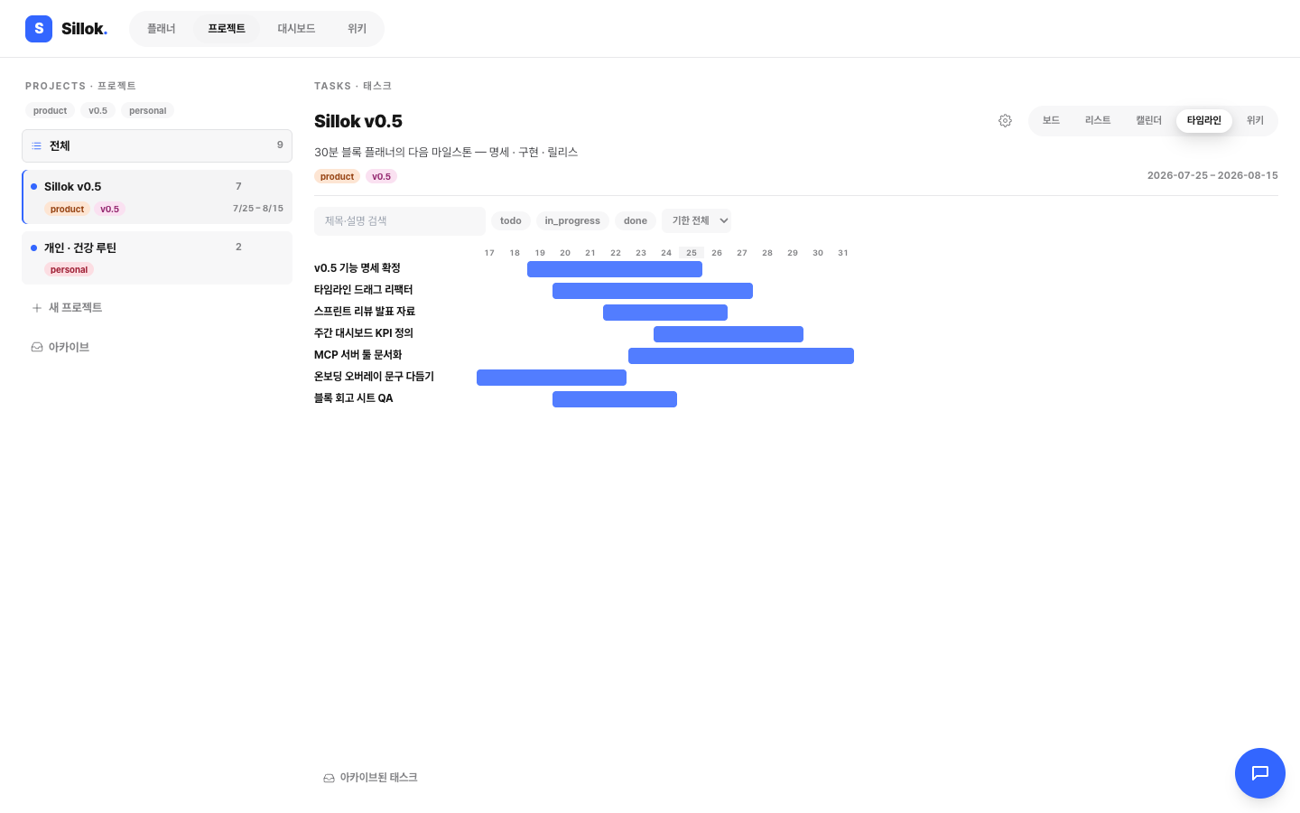
Task: Click the timeline bar for MCP 서버 툴 문서화
Action: click(741, 356)
